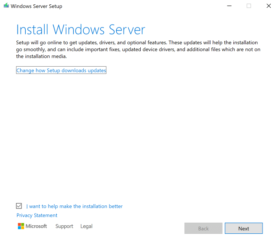Viewport: 278px width, 245px height.
Task: Uncheck the help make installation better checkbox
Action: click(19, 206)
